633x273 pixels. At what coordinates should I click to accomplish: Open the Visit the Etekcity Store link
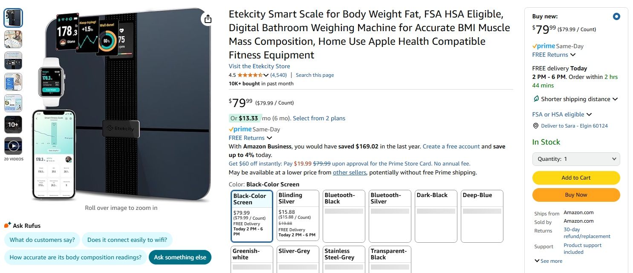point(259,66)
